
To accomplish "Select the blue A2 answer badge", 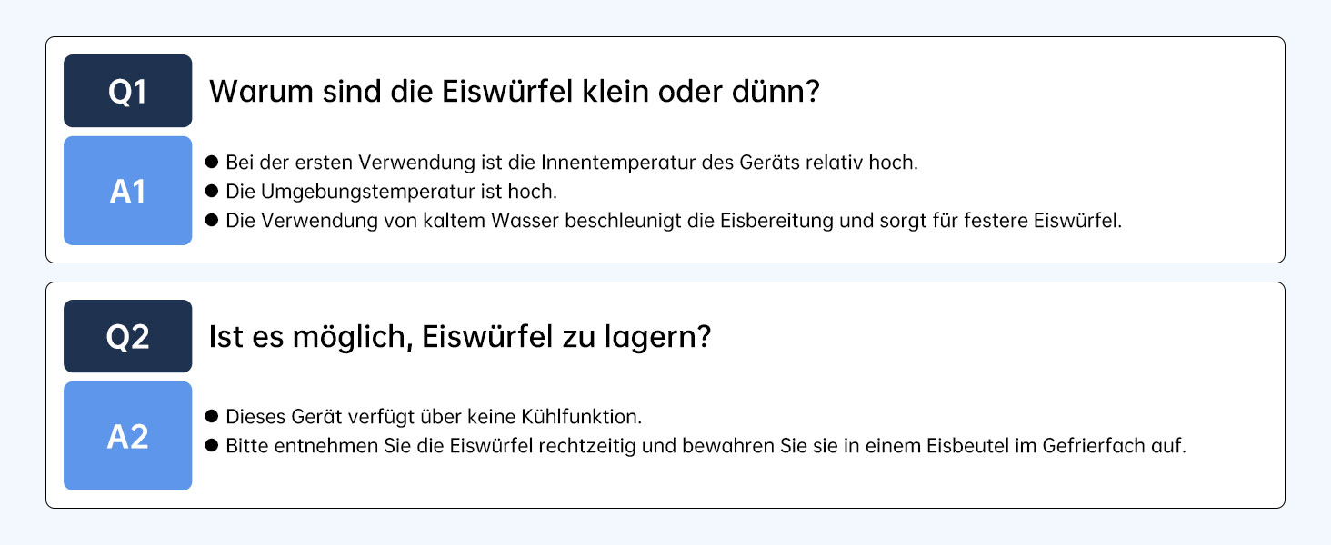I will 127,436.
